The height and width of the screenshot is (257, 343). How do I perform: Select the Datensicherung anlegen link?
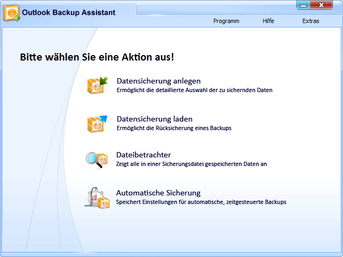tap(159, 81)
